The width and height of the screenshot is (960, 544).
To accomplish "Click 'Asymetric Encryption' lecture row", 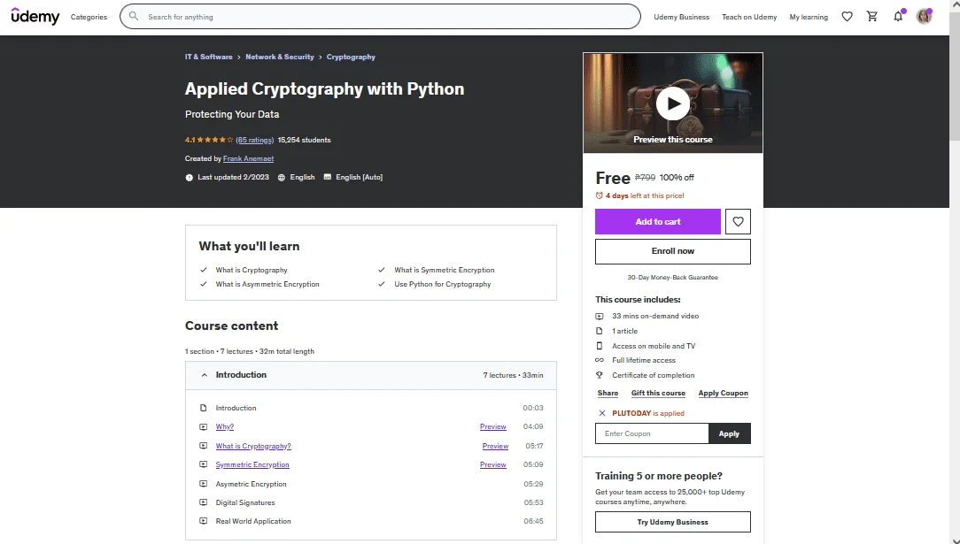I will (371, 484).
